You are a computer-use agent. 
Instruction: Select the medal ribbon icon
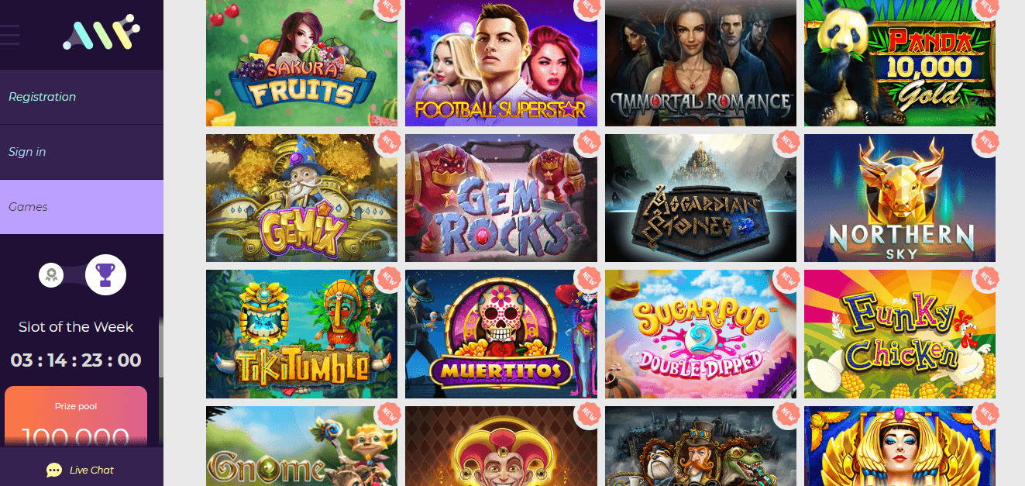(x=51, y=274)
